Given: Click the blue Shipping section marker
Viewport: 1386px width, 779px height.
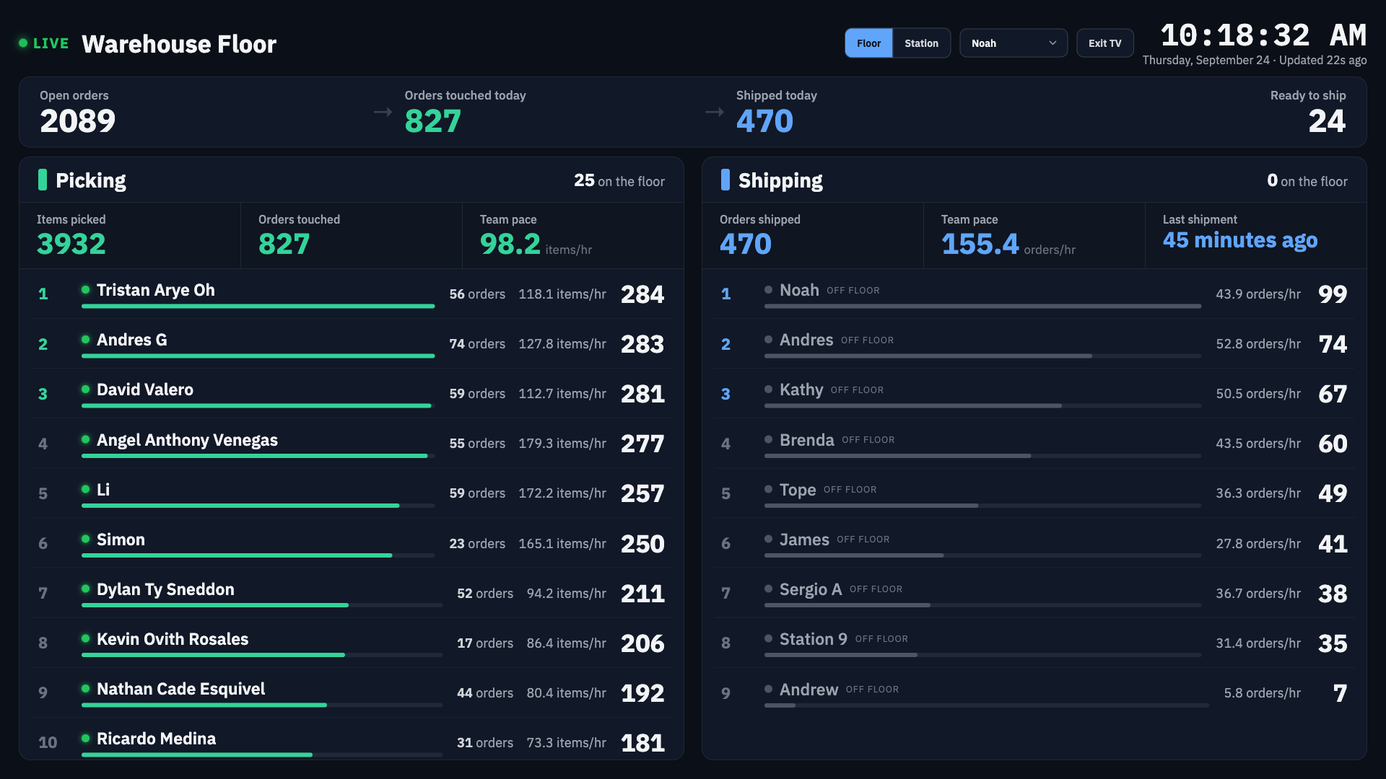Looking at the screenshot, I should click(x=725, y=180).
